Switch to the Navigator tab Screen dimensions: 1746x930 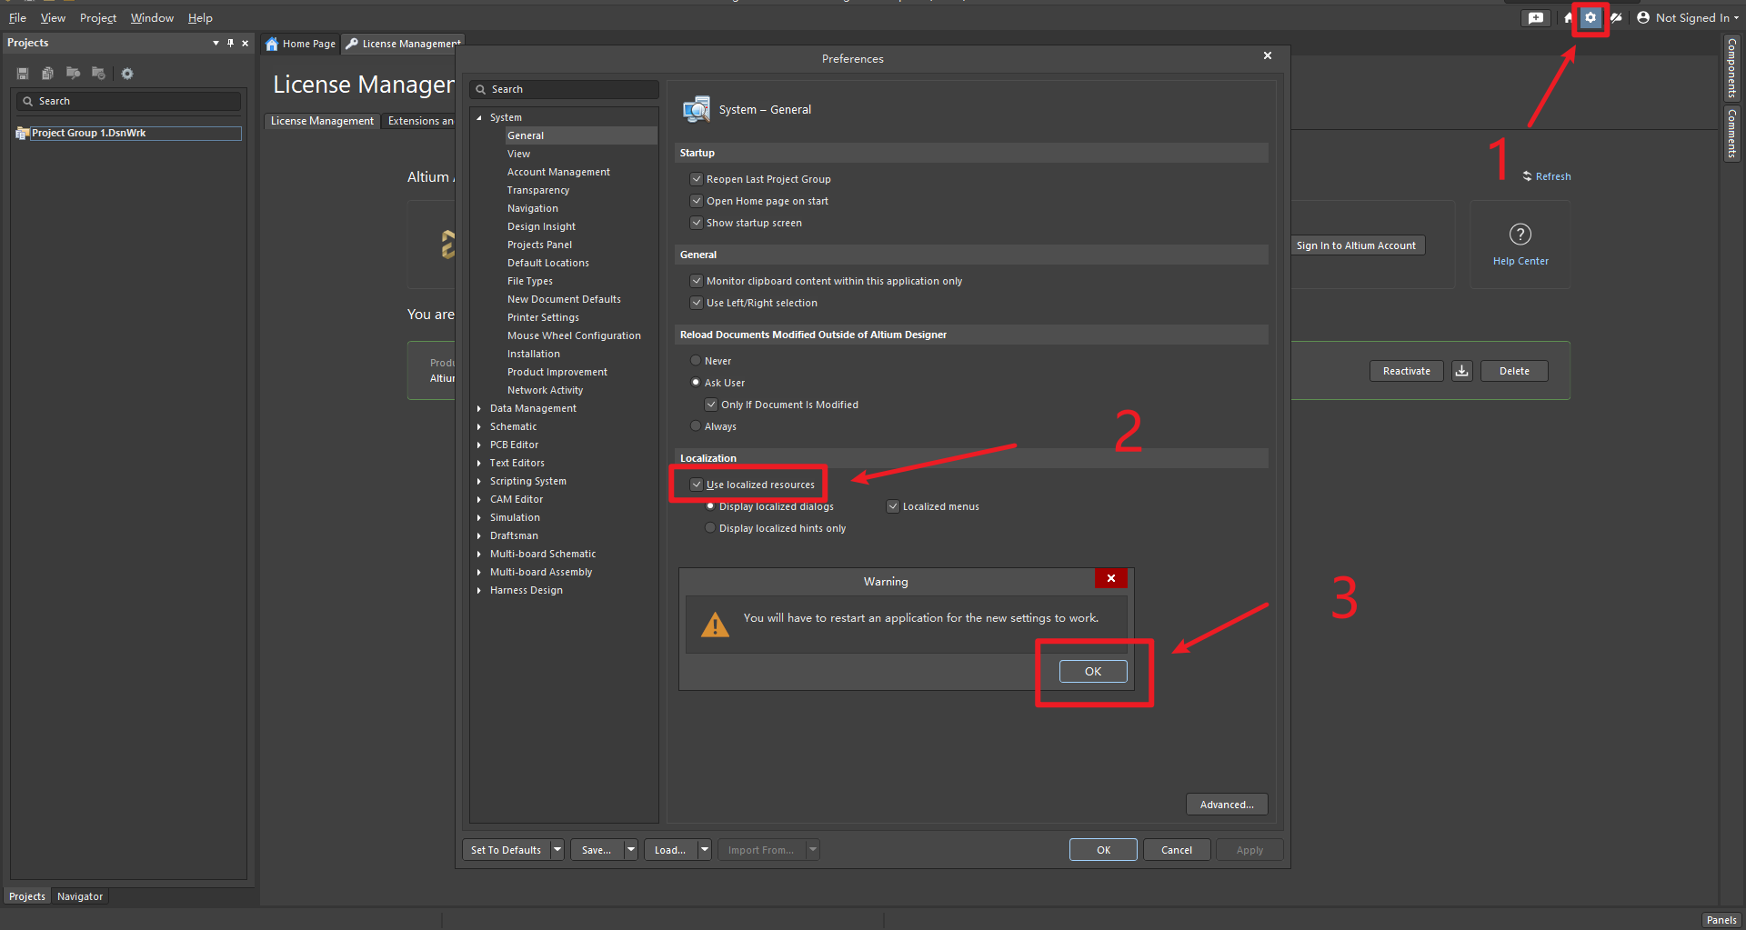point(80,896)
